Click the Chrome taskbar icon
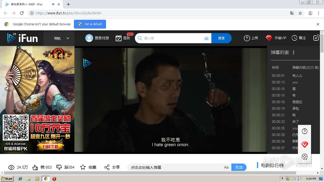The image size is (324, 182). (x=46, y=179)
